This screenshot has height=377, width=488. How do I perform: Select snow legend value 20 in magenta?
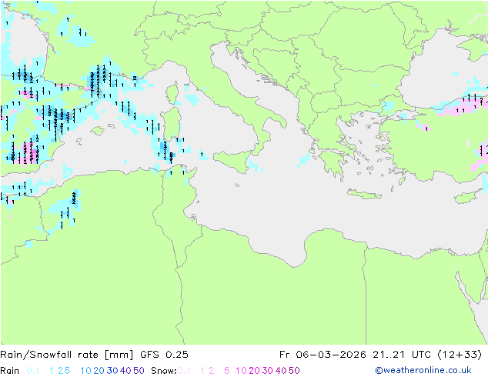(x=254, y=371)
